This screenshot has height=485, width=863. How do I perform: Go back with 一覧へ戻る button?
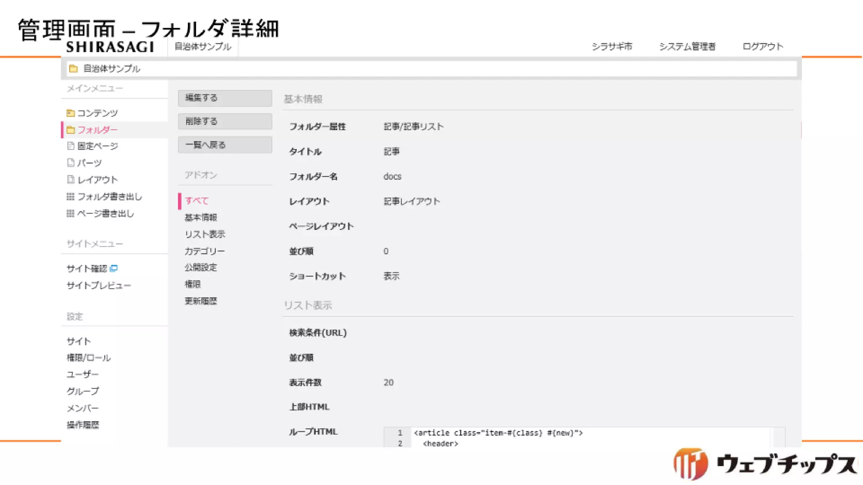pyautogui.click(x=225, y=145)
